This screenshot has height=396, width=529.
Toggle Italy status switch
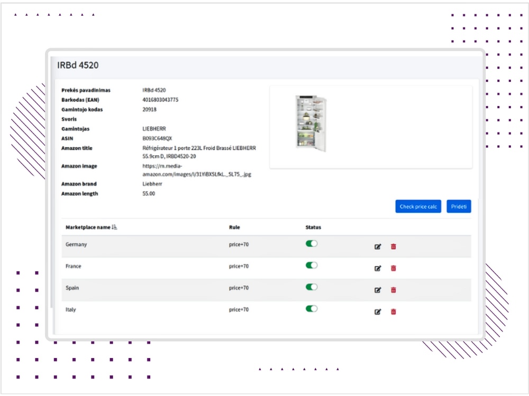[312, 309]
